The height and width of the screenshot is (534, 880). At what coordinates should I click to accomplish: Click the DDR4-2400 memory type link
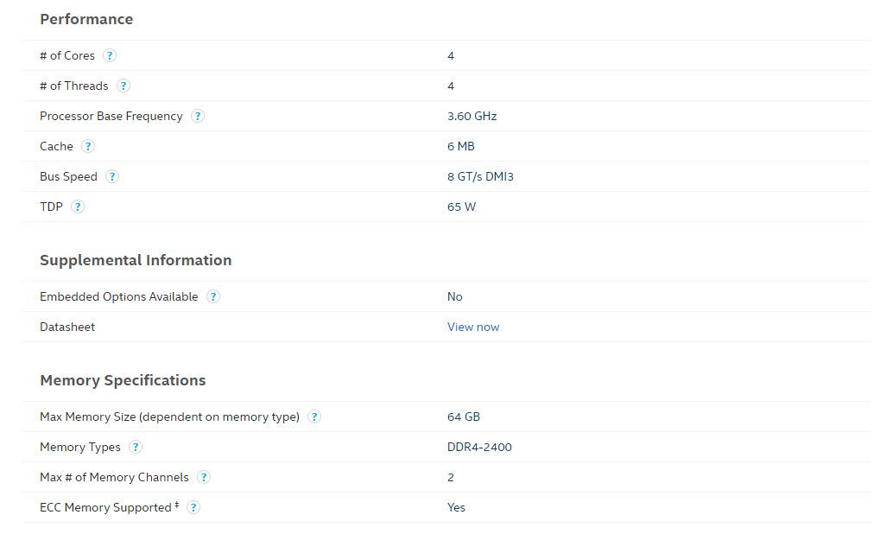[x=479, y=447]
